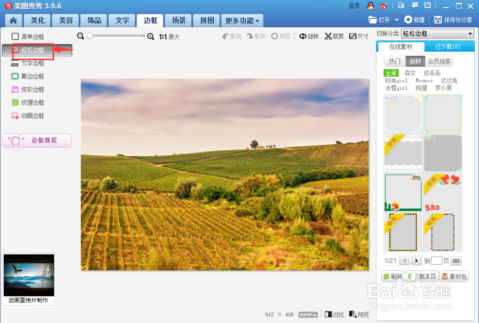Open the 场景 tab
This screenshot has width=479, height=323.
(x=178, y=21)
